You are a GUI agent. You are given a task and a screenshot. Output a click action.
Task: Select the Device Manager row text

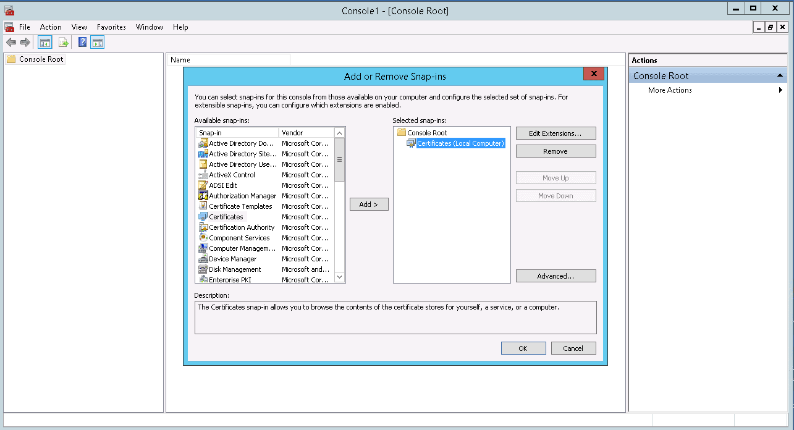point(233,259)
